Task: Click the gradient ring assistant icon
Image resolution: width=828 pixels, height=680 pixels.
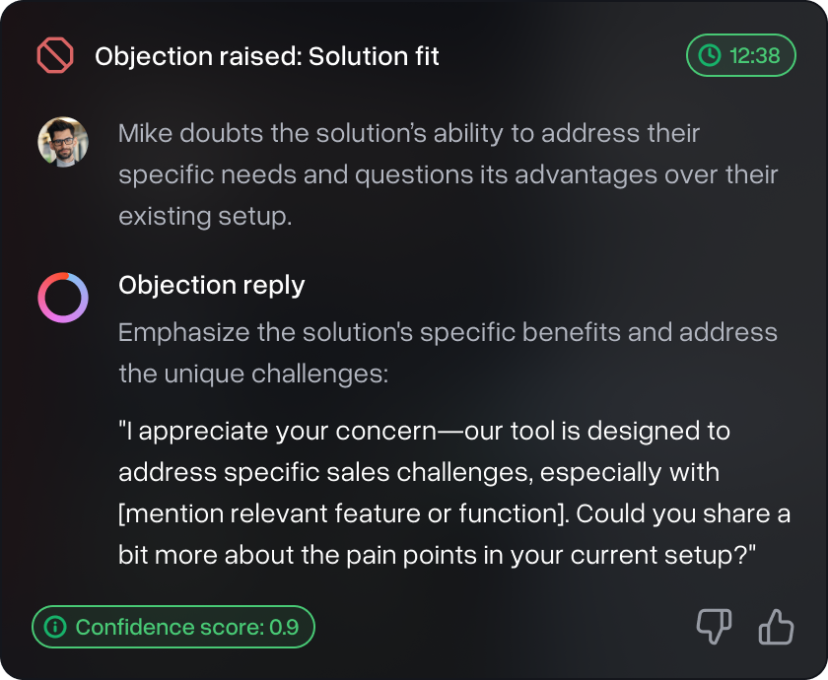Action: click(63, 298)
